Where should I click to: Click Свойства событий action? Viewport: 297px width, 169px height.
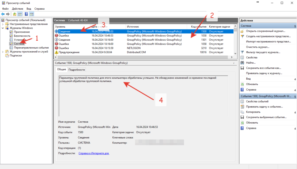tap(257, 101)
